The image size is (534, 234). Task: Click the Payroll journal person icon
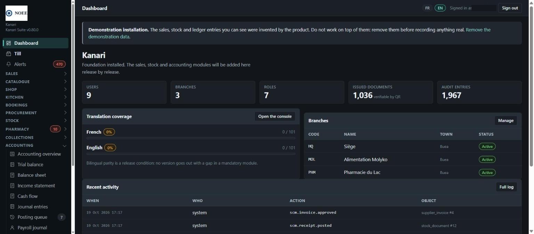pyautogui.click(x=12, y=228)
